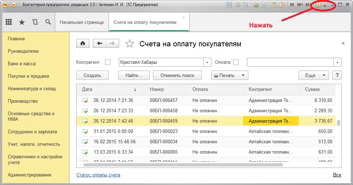This screenshot has width=353, height=185.
Task: Open the Покупки и продажи section
Action: pyautogui.click(x=28, y=76)
